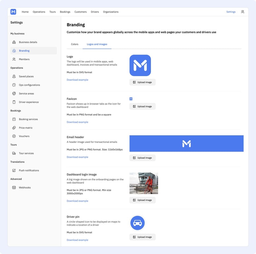Click the Branding sidebar icon

[x=14, y=51]
